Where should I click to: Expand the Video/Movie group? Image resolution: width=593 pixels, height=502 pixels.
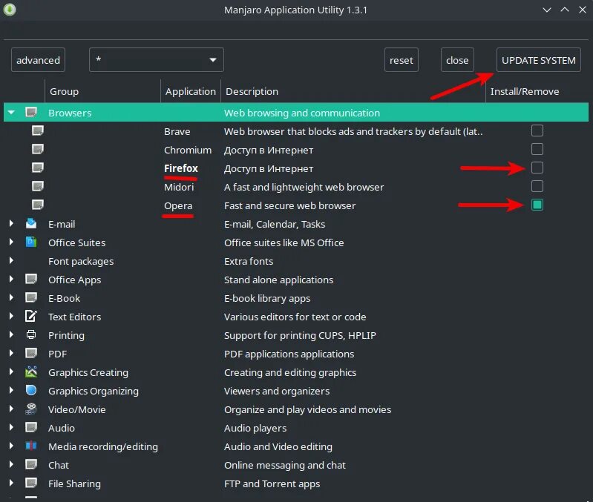click(11, 409)
